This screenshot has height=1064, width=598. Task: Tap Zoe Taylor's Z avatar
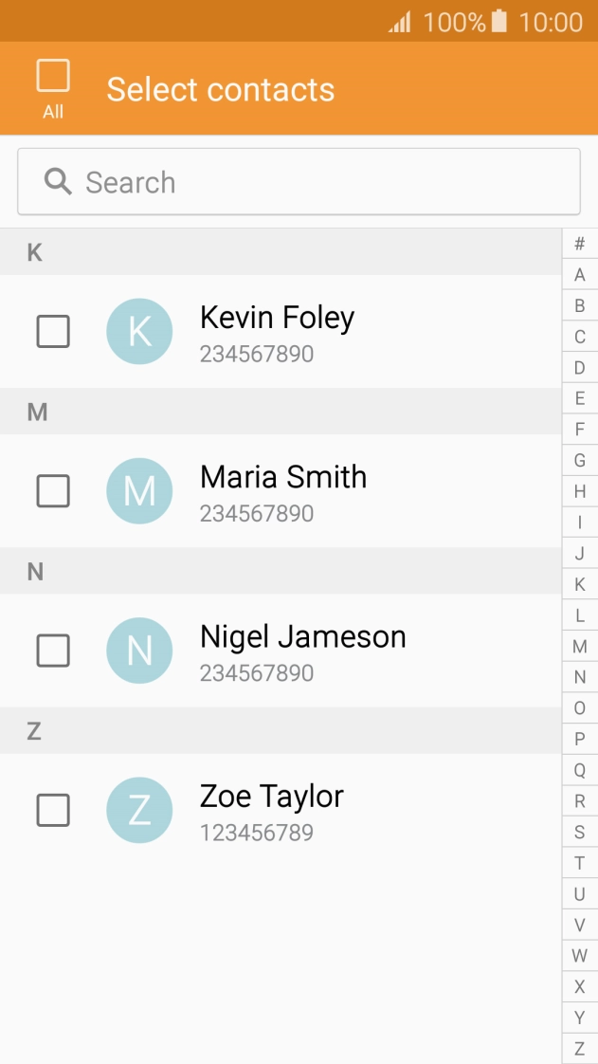coord(139,810)
